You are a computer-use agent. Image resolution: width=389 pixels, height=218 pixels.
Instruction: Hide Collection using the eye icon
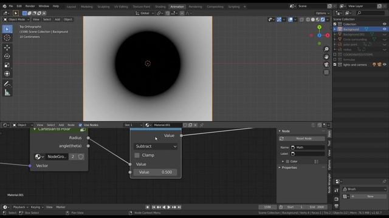pos(385,24)
